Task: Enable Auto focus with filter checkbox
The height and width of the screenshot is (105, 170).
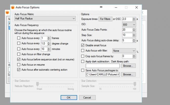Action: [x=83, y=50]
